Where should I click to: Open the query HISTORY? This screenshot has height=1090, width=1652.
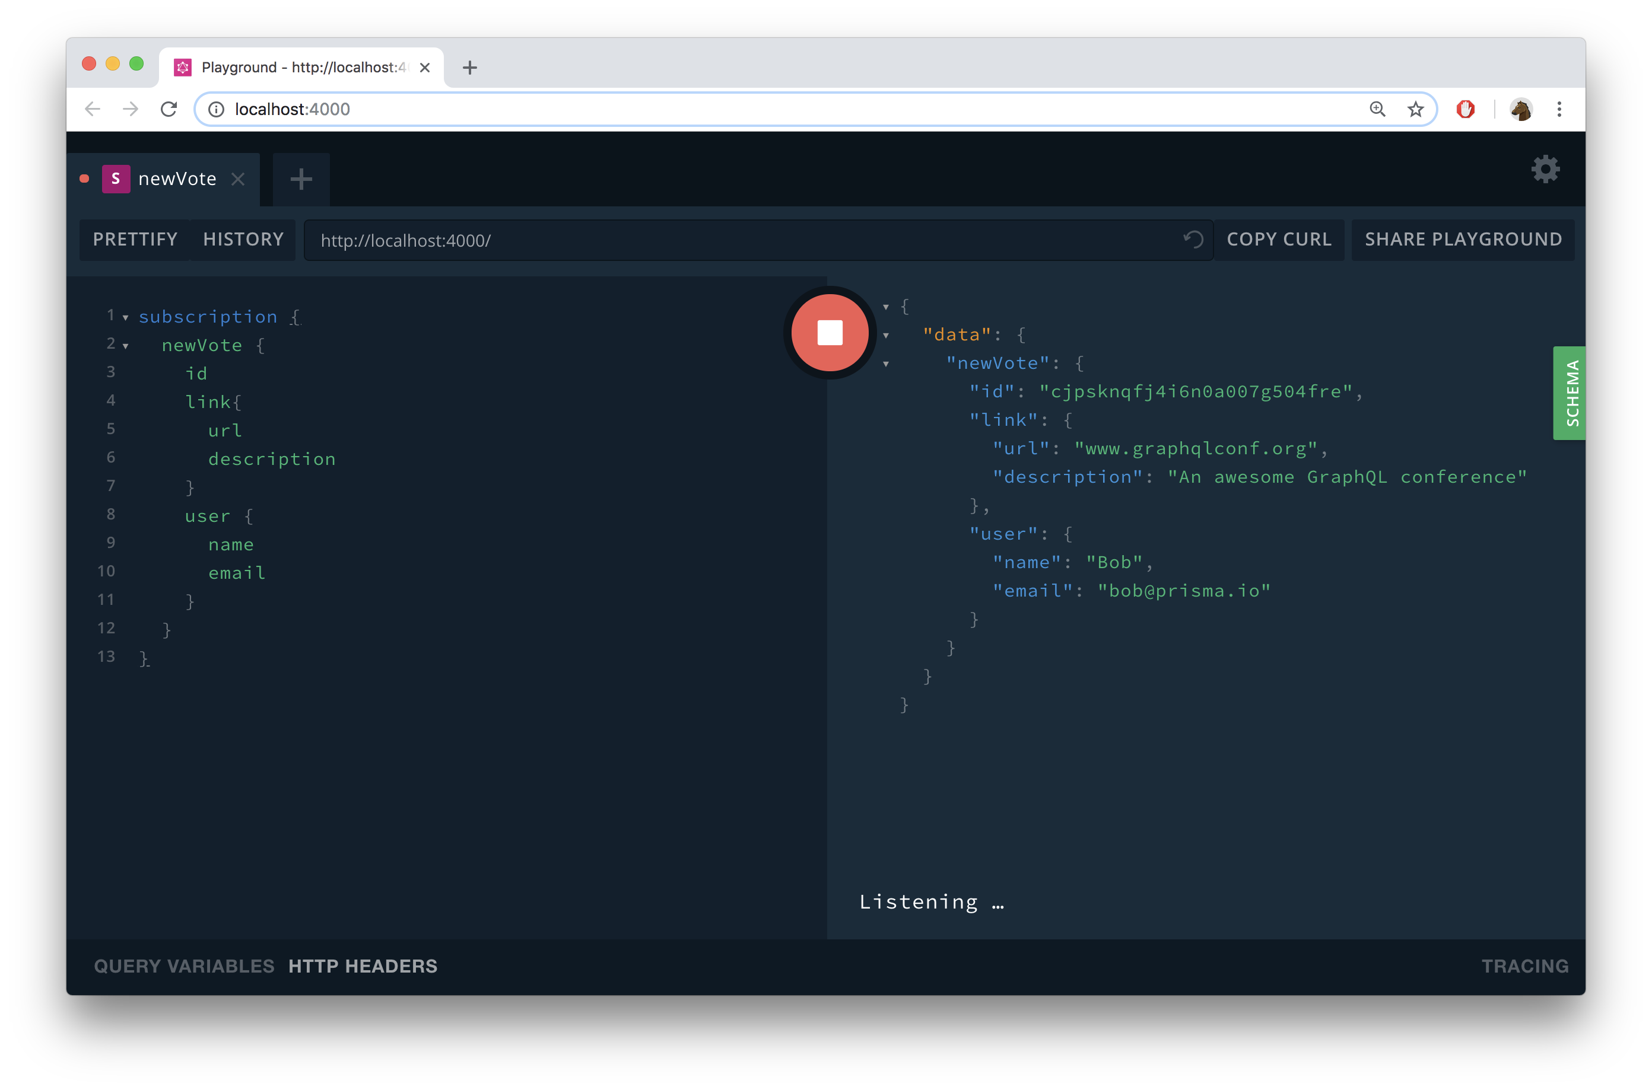[x=243, y=240]
